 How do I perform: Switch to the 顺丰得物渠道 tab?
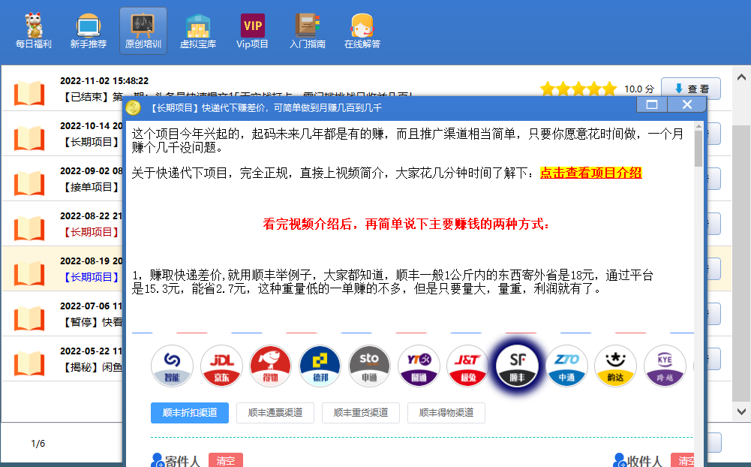[446, 413]
